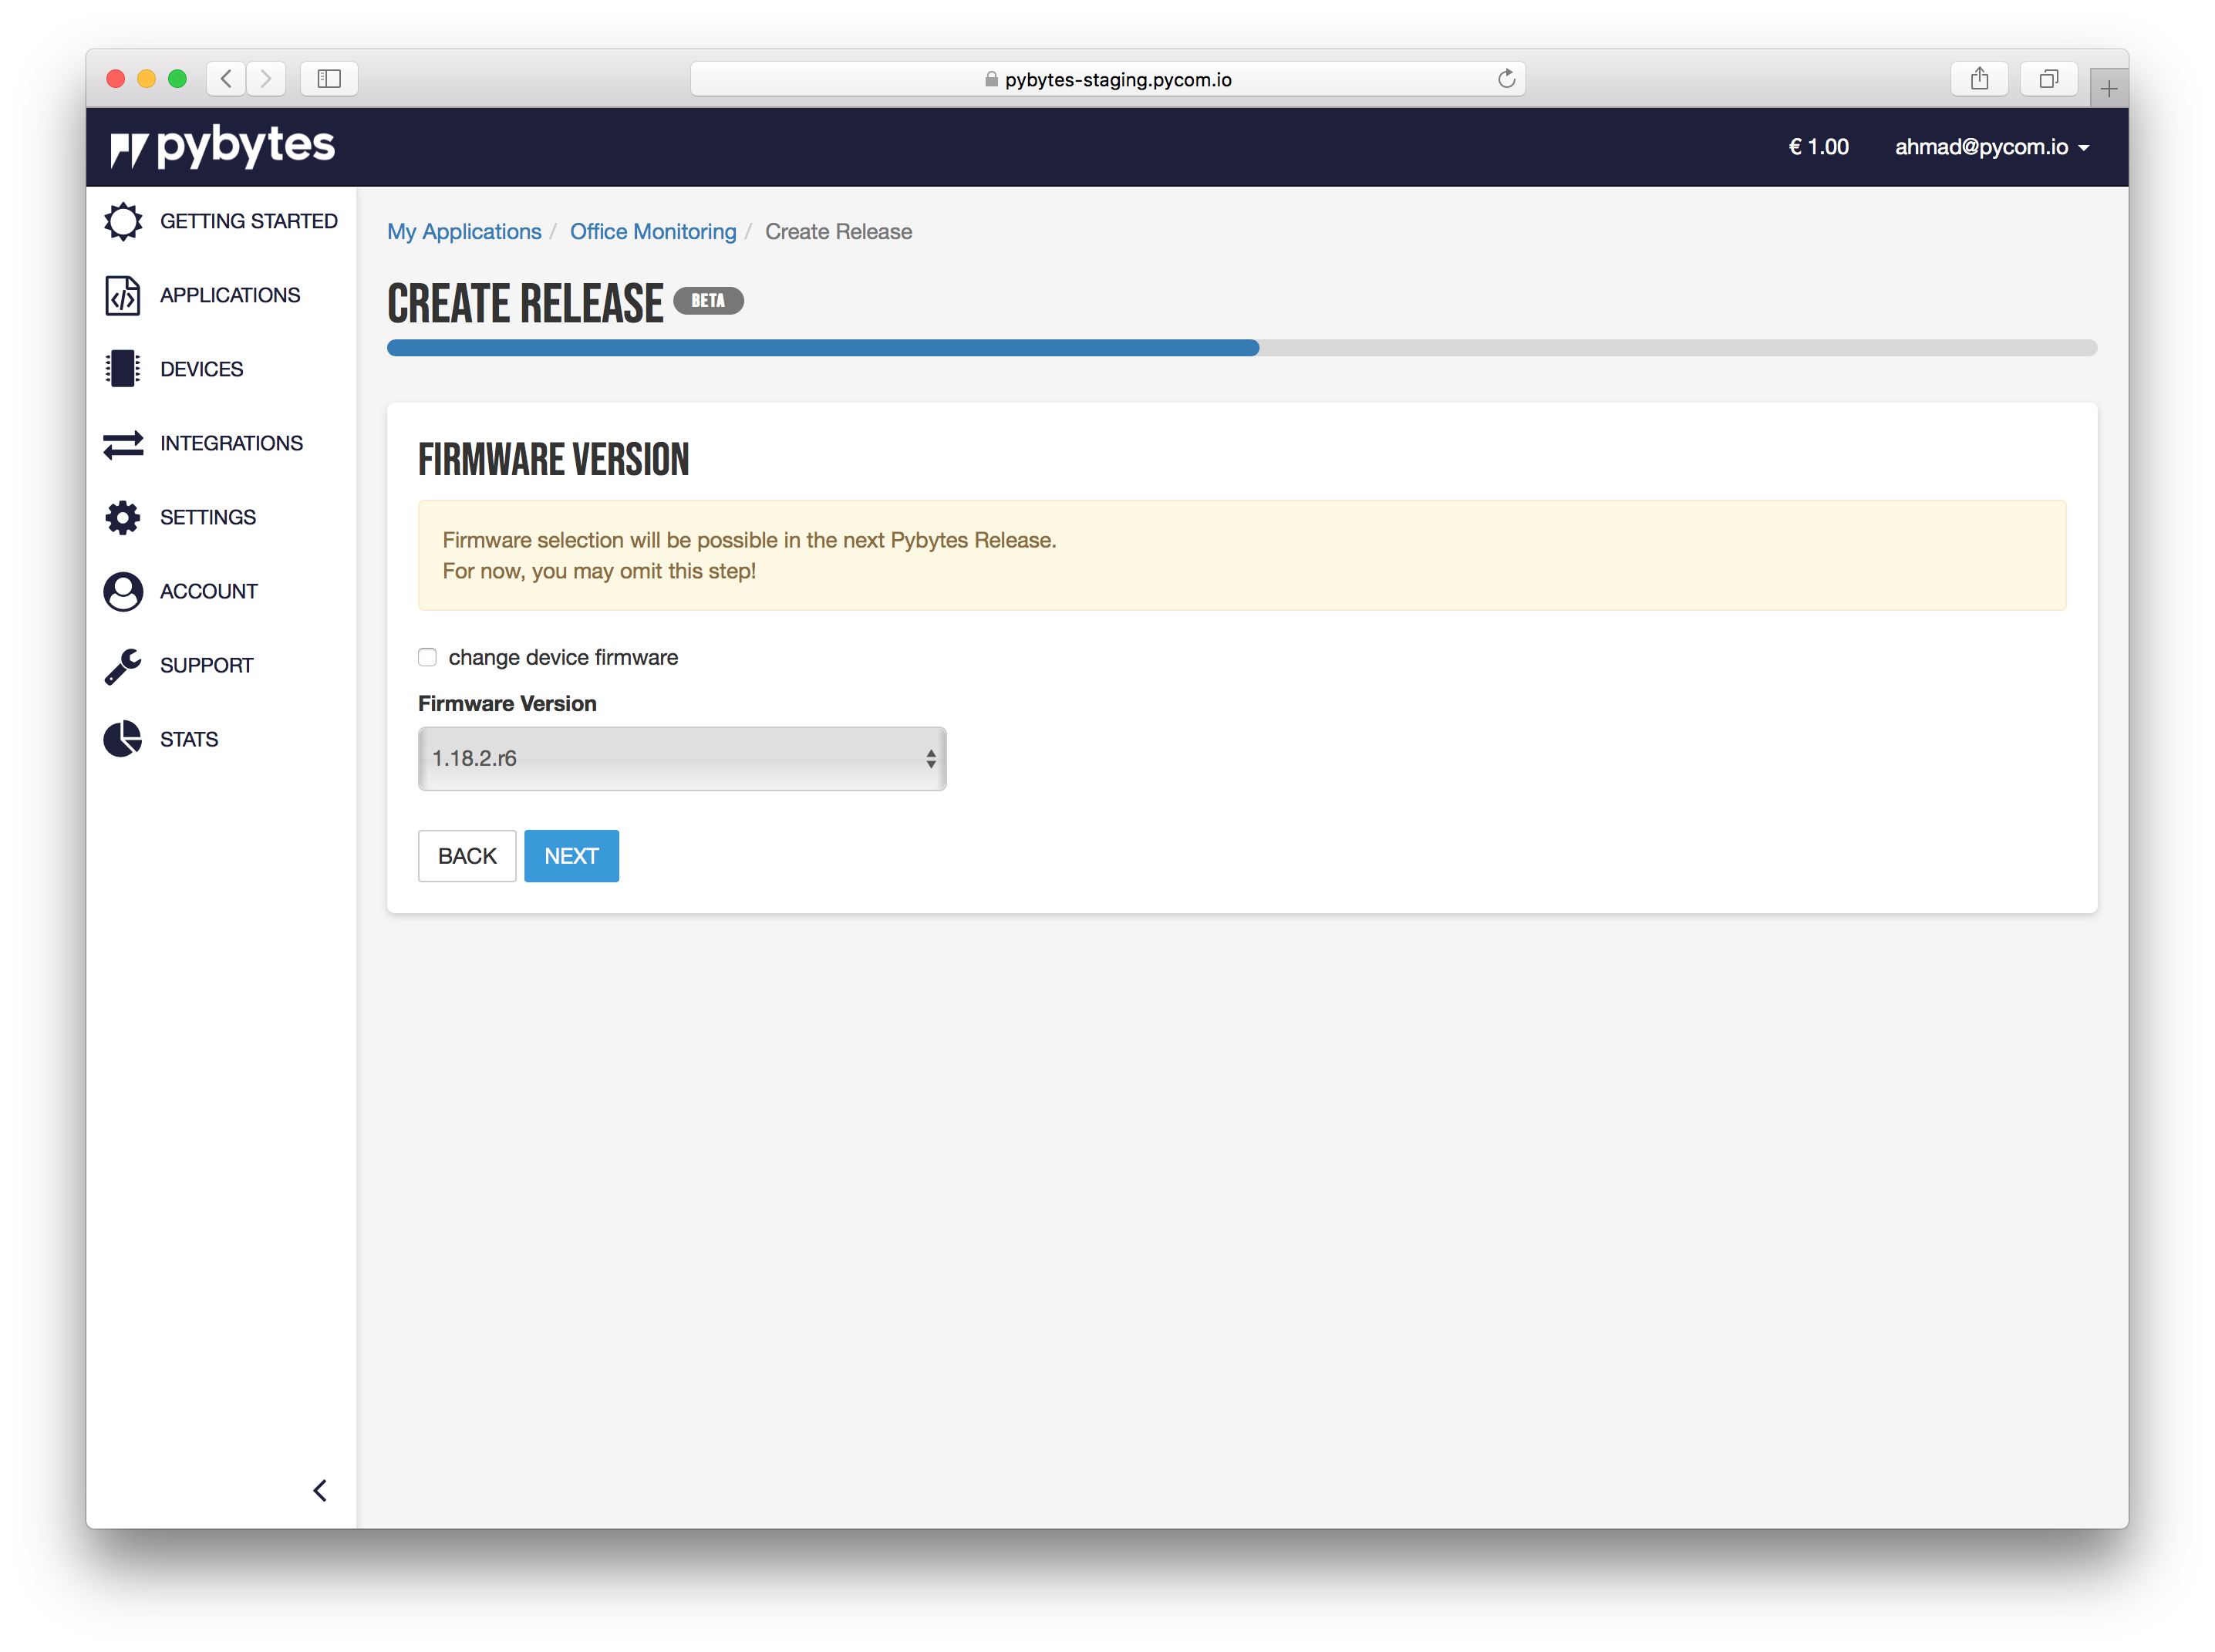Open Settings using the gear icon

[x=123, y=517]
